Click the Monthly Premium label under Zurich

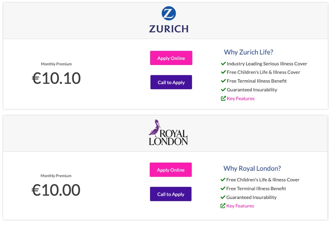tap(56, 64)
